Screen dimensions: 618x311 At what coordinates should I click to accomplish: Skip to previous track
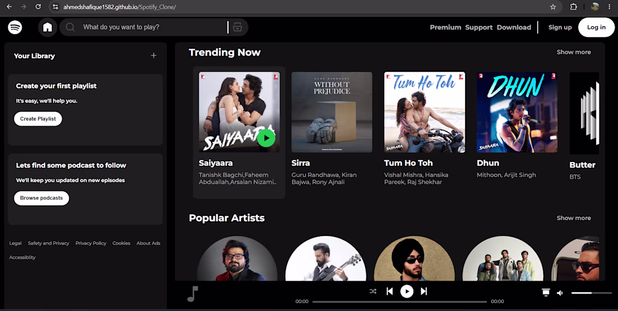click(390, 291)
